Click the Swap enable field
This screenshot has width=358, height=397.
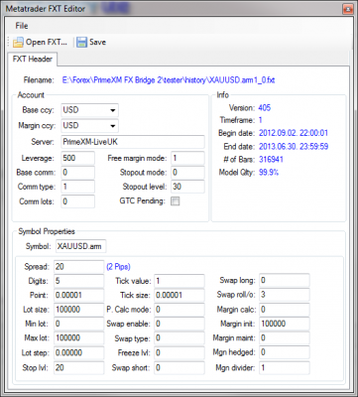179,324
